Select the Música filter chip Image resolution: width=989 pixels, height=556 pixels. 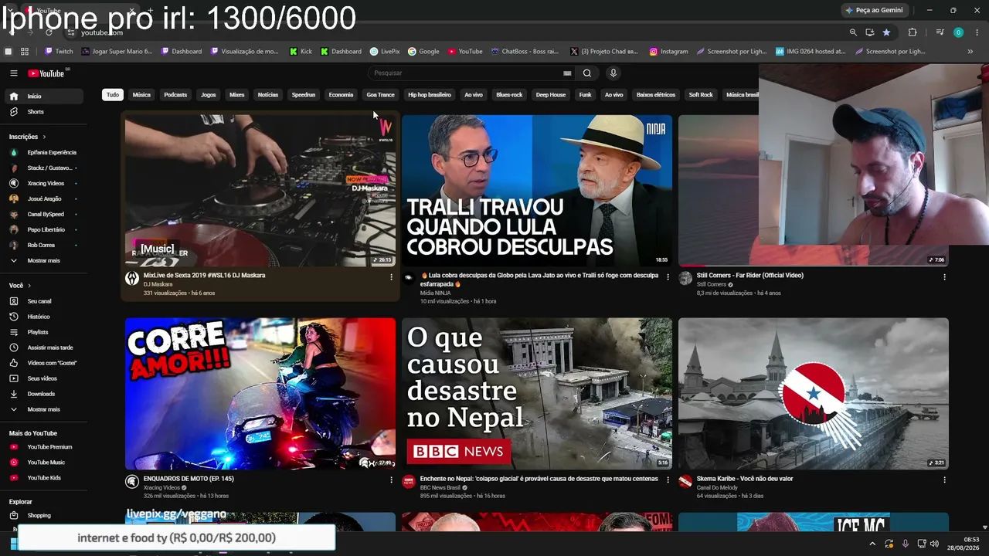pos(141,95)
